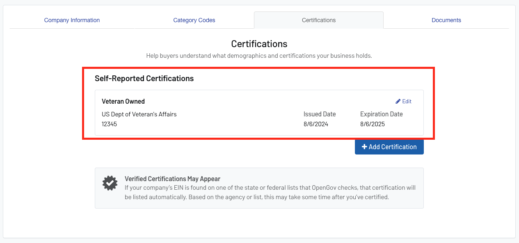Switch to the Category Codes tab
The height and width of the screenshot is (243, 519).
point(194,20)
